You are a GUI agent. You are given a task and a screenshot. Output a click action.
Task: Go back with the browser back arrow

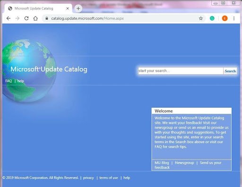[x=9, y=18]
